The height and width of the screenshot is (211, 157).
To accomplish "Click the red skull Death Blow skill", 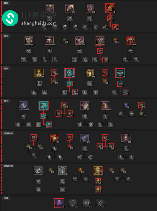I will (54, 138).
